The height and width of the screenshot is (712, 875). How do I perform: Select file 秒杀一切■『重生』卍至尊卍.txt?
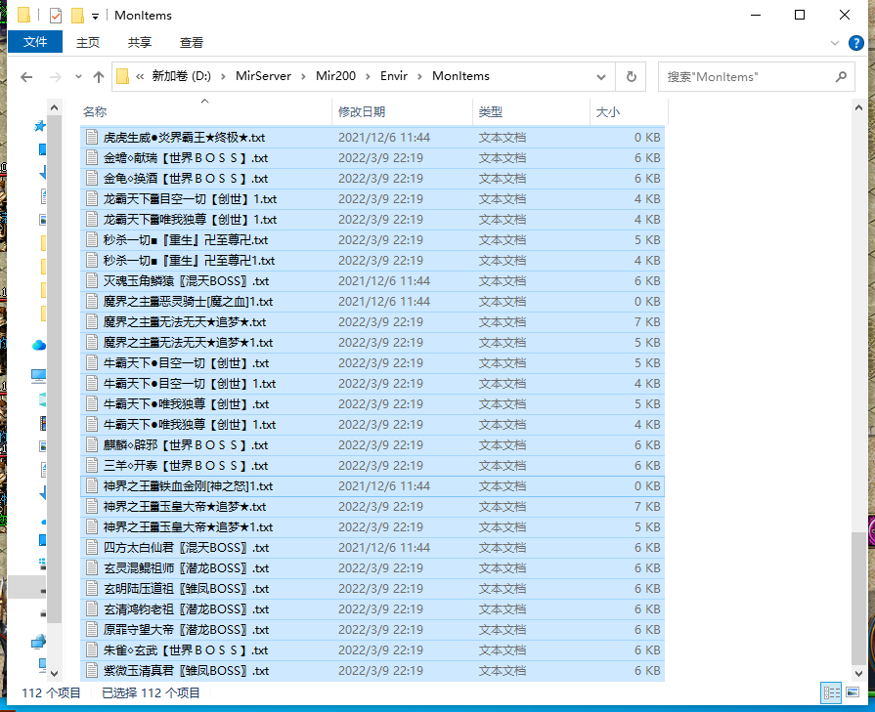pyautogui.click(x=372, y=239)
